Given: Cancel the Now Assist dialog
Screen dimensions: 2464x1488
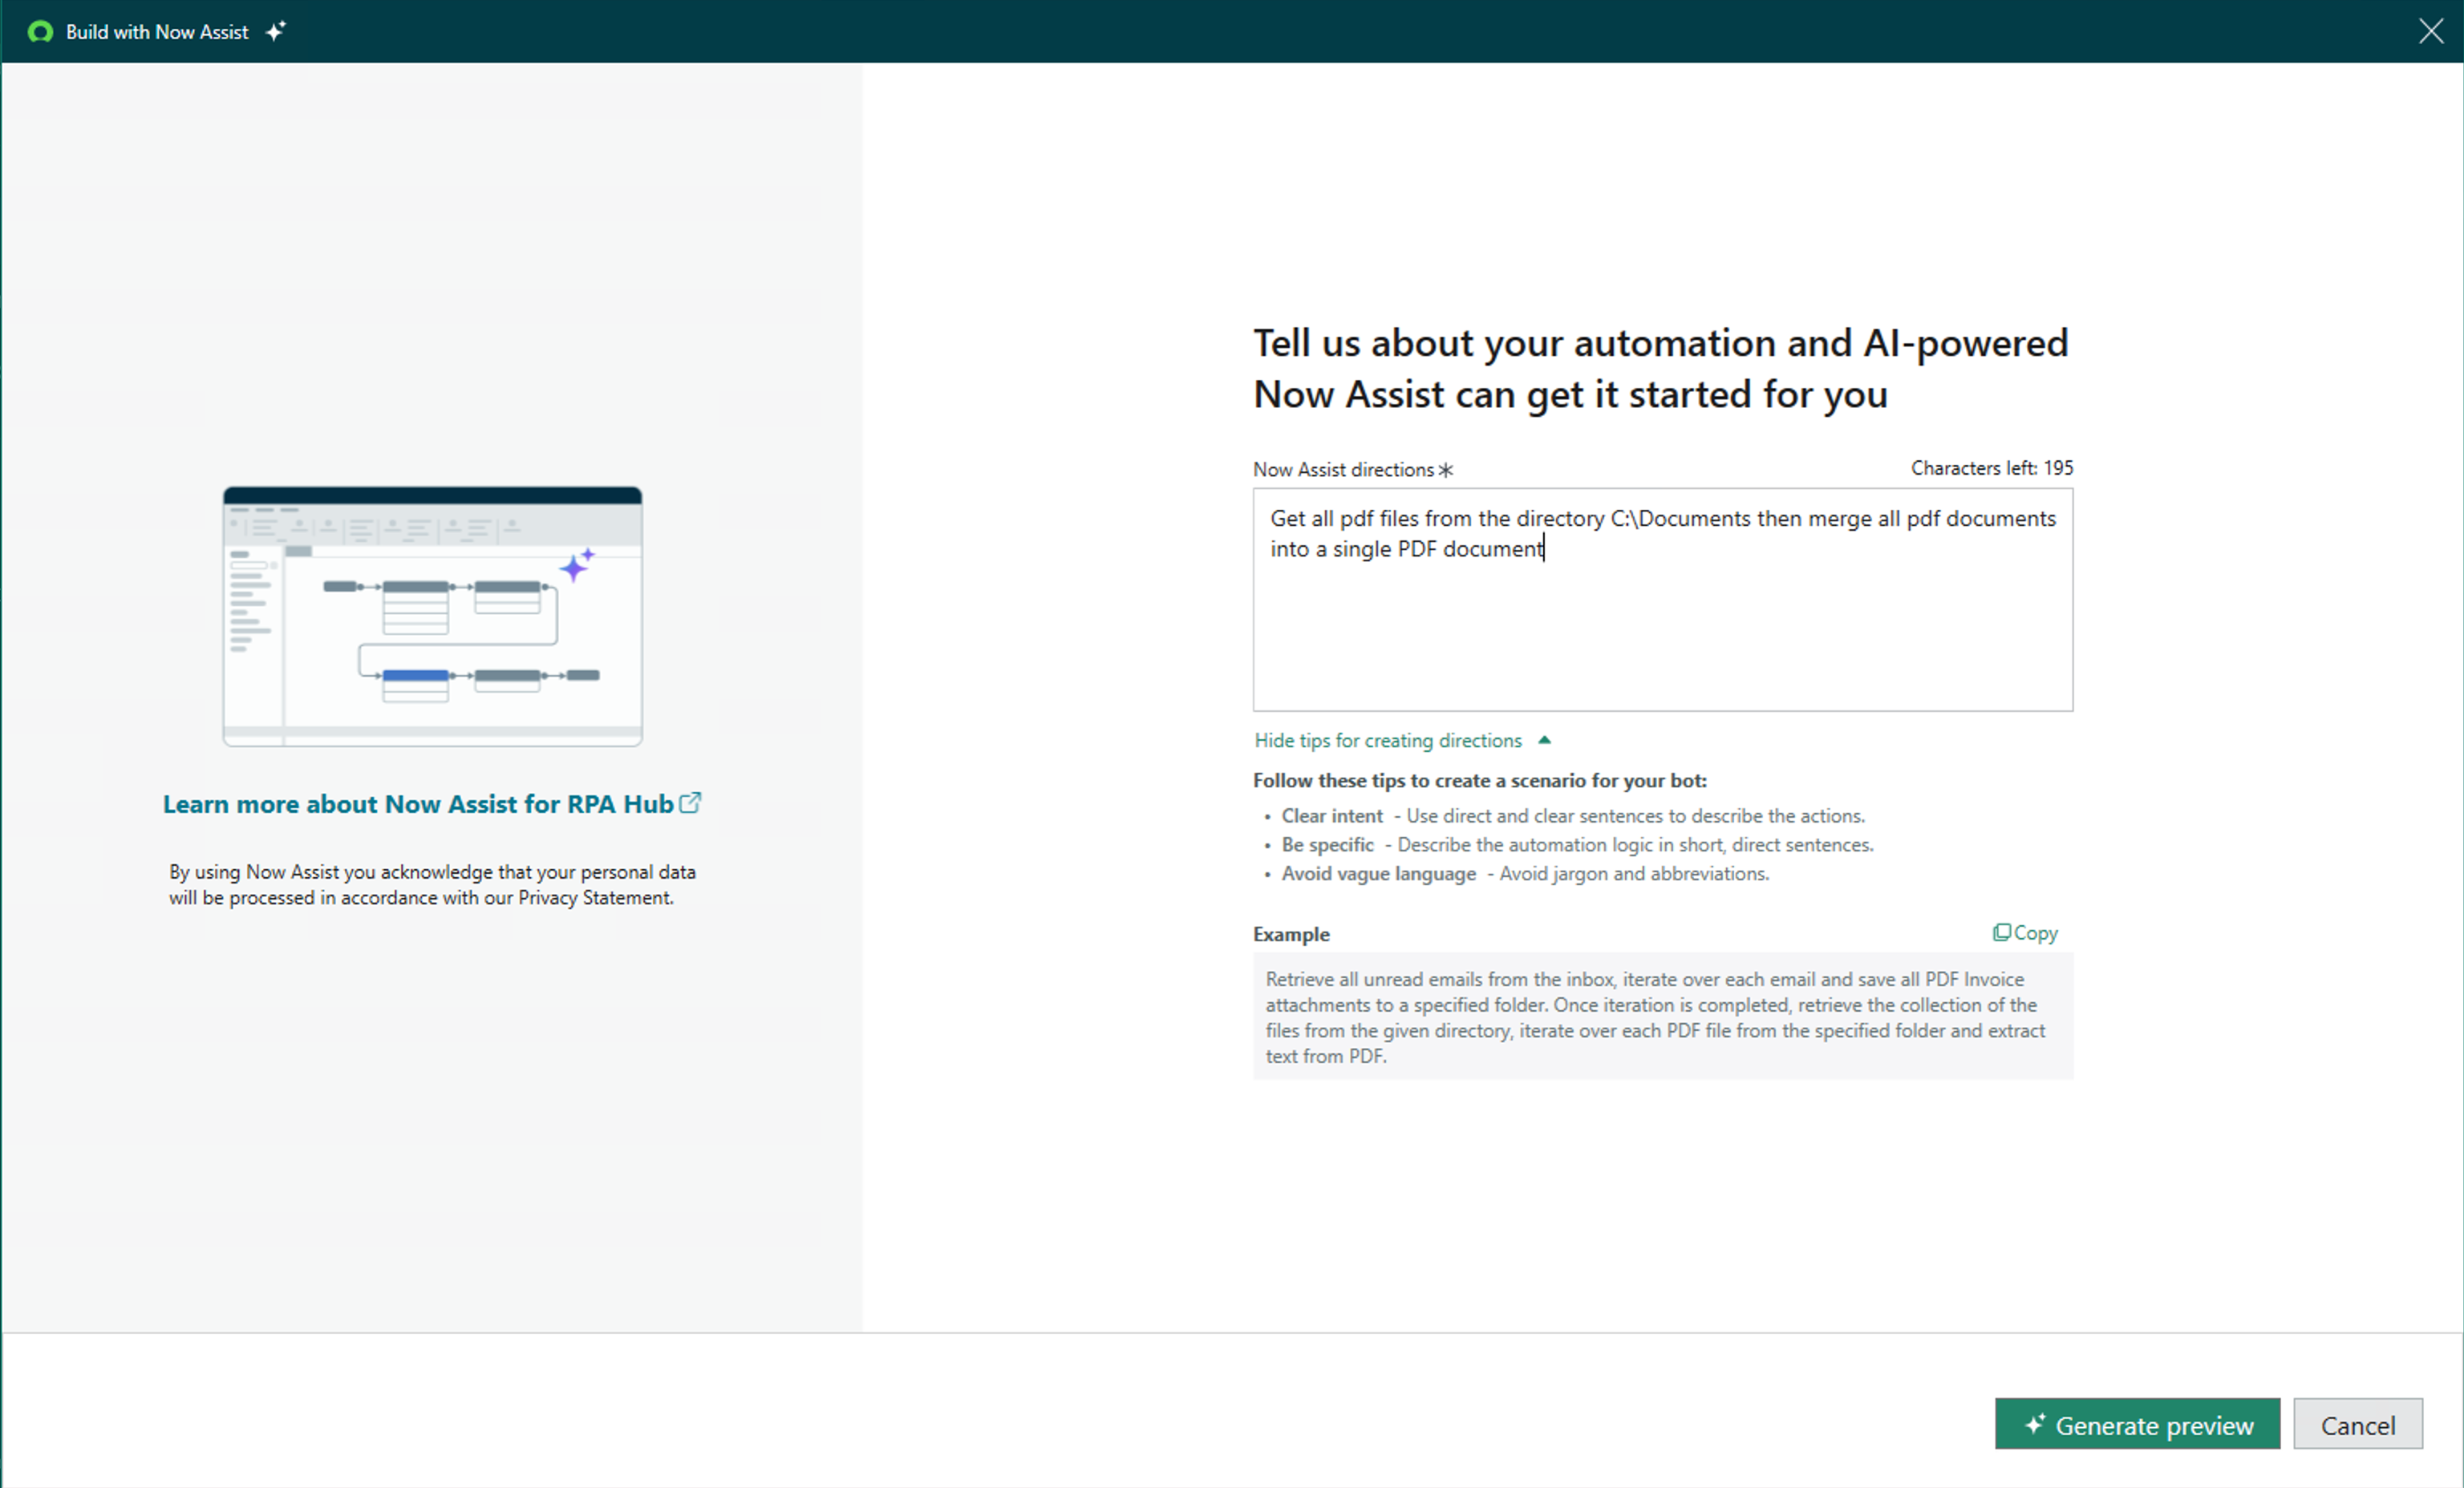Looking at the screenshot, I should [2357, 1424].
